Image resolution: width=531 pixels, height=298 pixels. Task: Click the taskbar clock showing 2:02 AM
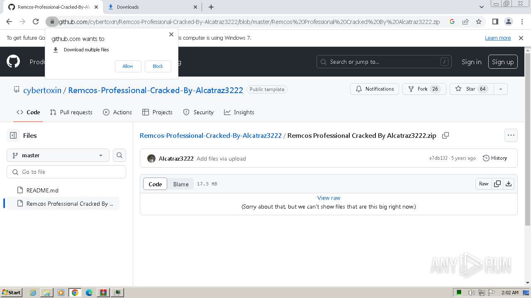510,293
